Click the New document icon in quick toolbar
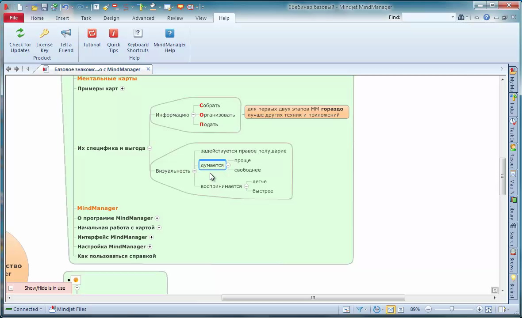The height and width of the screenshot is (318, 522). [x=20, y=7]
